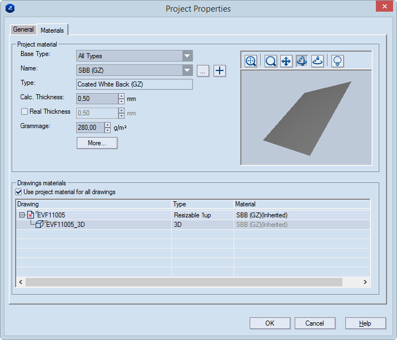Activate the Pan move arrows icon
The image size is (397, 340).
coord(286,61)
